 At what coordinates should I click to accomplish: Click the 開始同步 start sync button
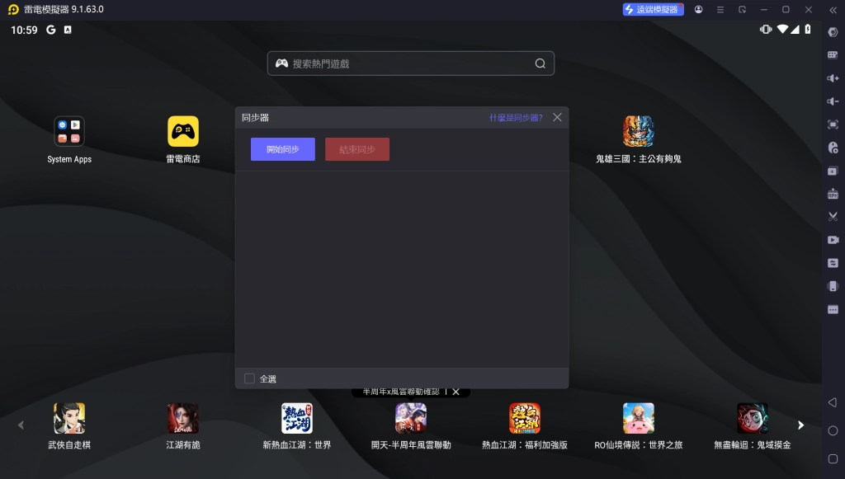point(283,149)
